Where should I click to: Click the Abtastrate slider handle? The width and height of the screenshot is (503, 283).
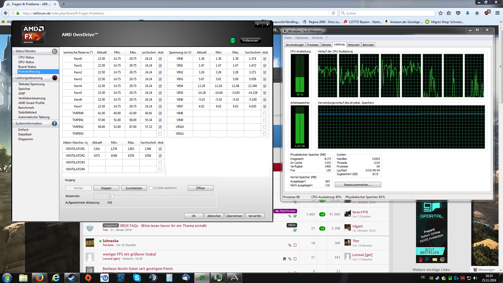[x=113, y=196]
